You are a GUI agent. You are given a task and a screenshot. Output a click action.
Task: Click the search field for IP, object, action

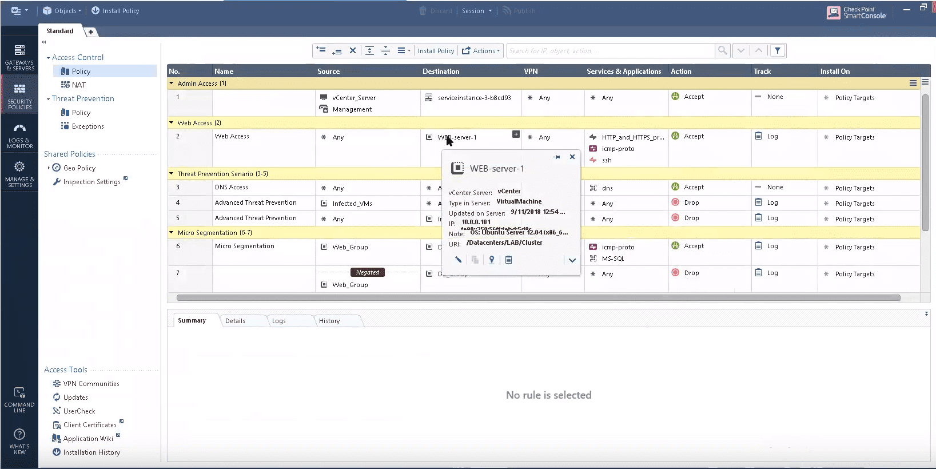[610, 51]
